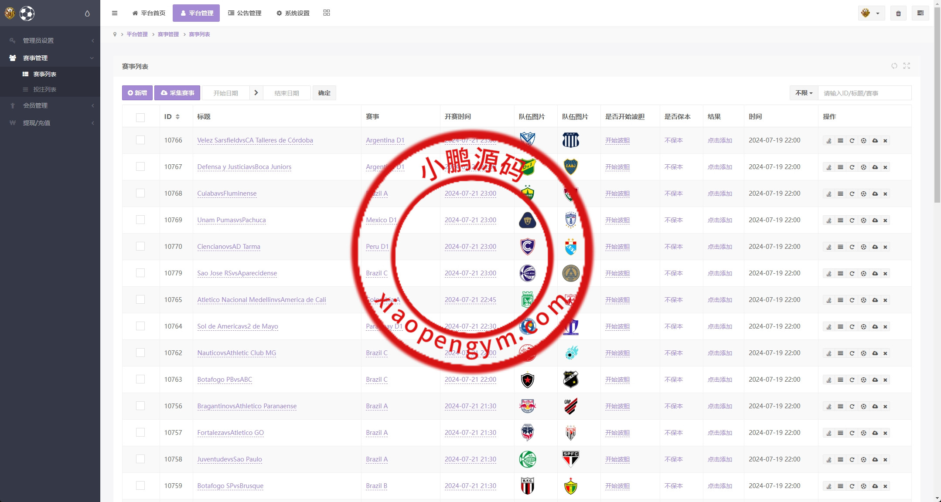
Task: Tick checkbox for match 10766
Action: 140,140
